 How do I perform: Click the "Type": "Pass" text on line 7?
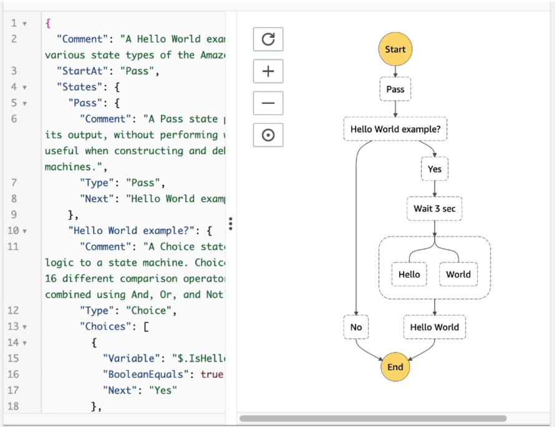point(120,183)
